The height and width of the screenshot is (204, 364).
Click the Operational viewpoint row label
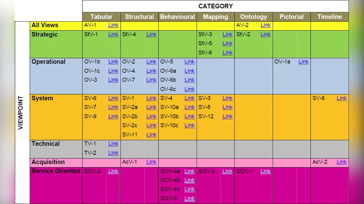coord(49,62)
